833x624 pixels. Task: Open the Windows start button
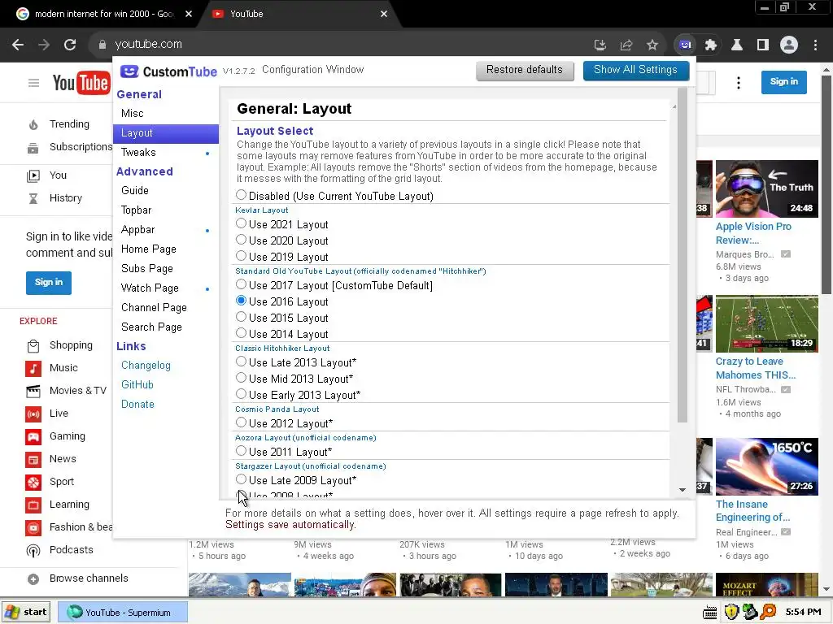point(26,613)
